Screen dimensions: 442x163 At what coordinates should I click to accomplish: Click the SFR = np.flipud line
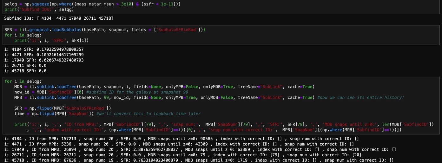63,108
